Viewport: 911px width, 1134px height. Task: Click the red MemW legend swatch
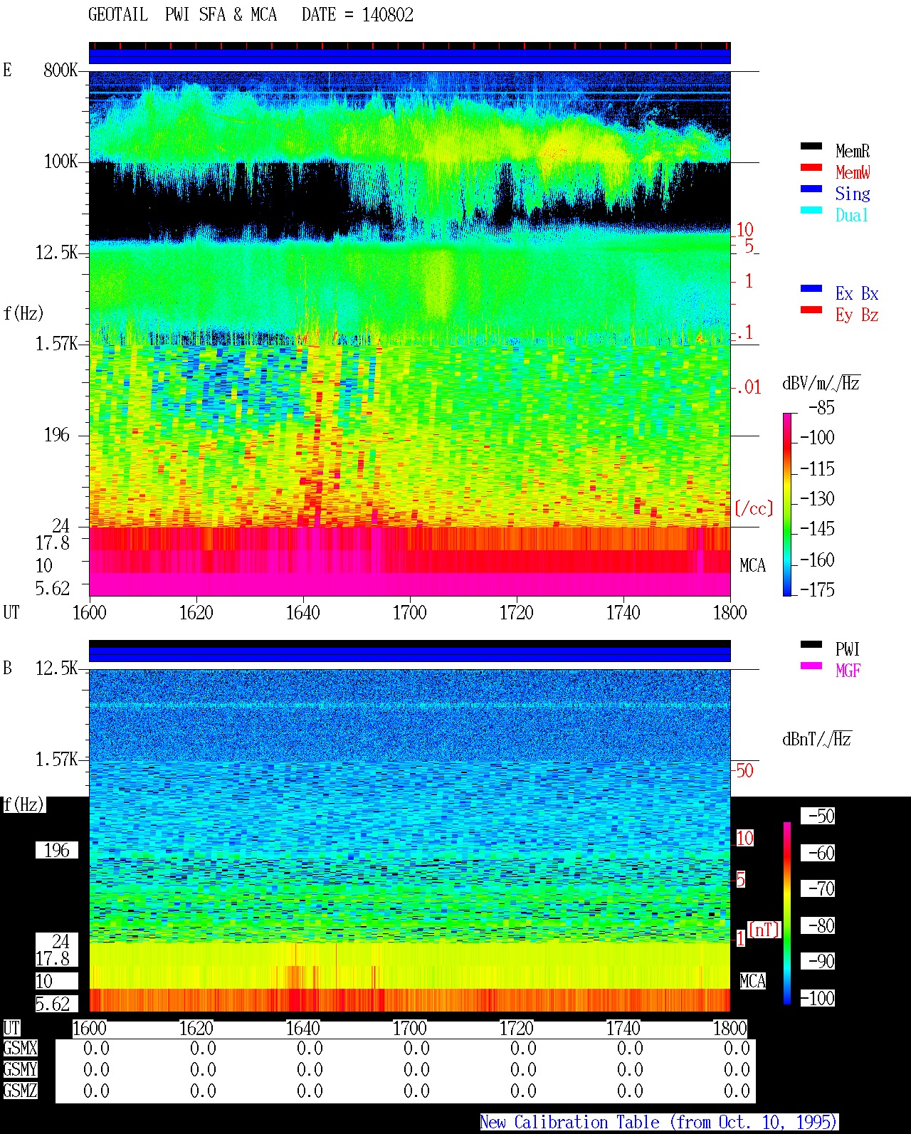pyautogui.click(x=811, y=168)
